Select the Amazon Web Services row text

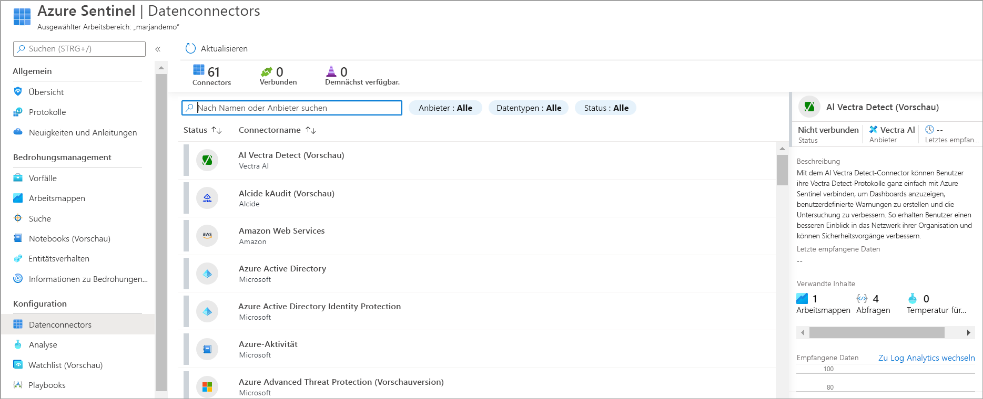click(x=281, y=230)
